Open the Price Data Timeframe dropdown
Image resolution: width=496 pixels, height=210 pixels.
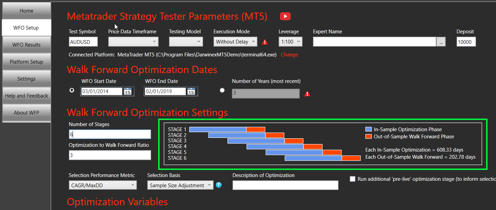133,41
